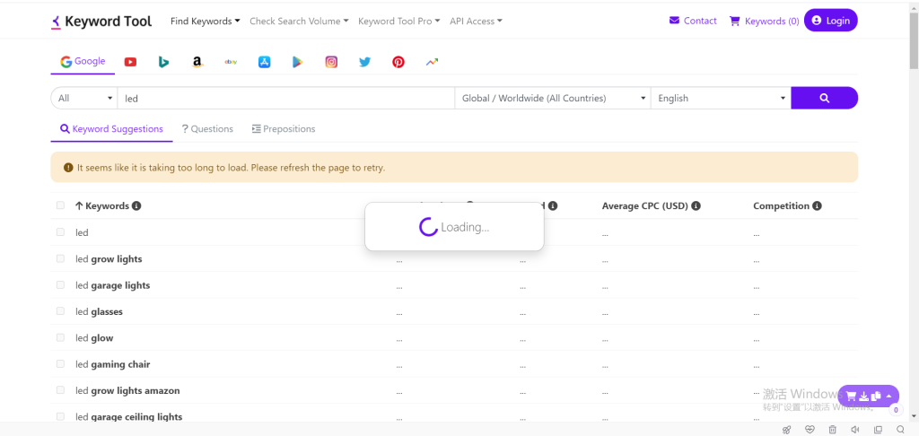Open the Contact link
Screen dimensions: 919x436
click(693, 21)
